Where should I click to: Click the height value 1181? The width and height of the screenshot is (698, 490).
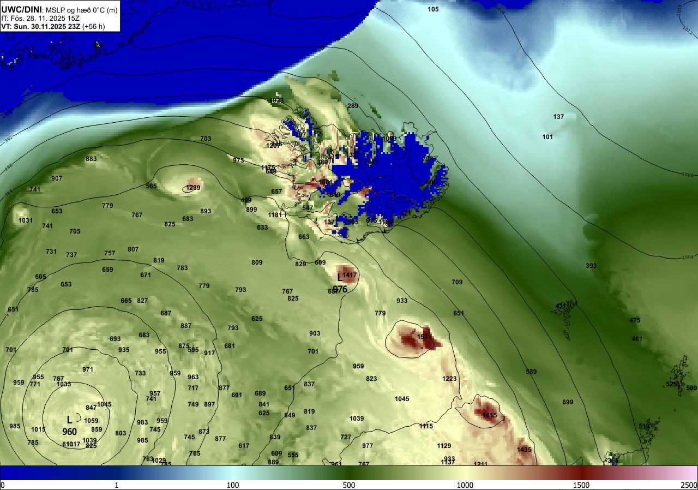coord(275,215)
